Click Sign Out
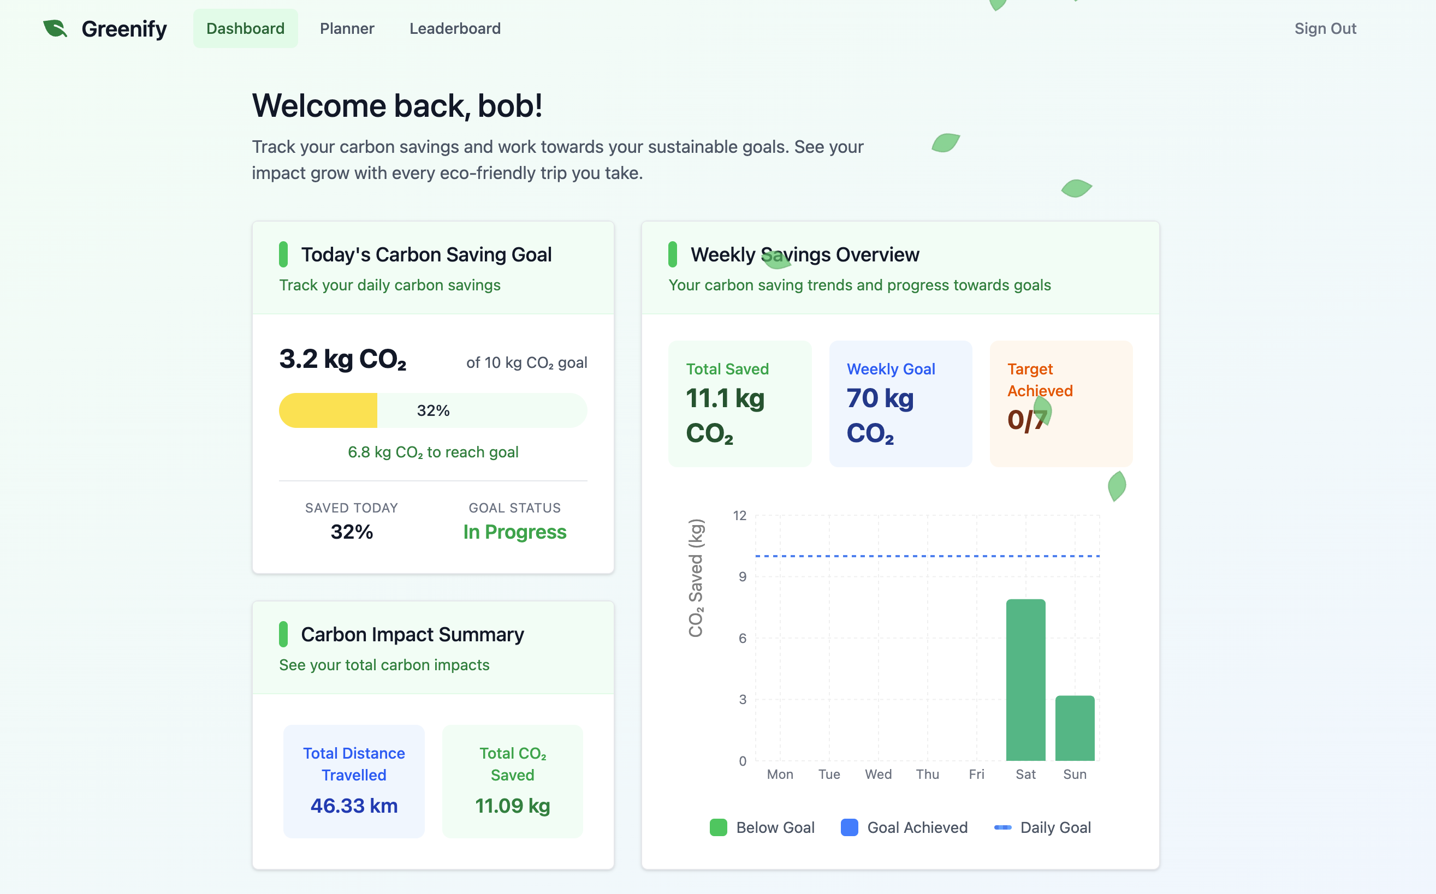The width and height of the screenshot is (1436, 894). pyautogui.click(x=1325, y=28)
